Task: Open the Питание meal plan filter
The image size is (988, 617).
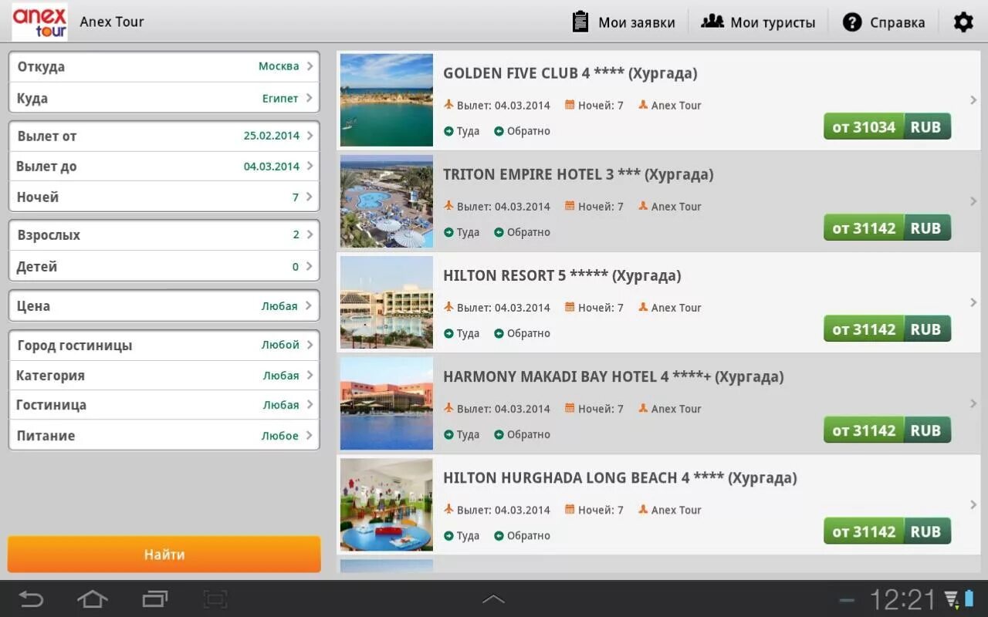Action: 164,435
